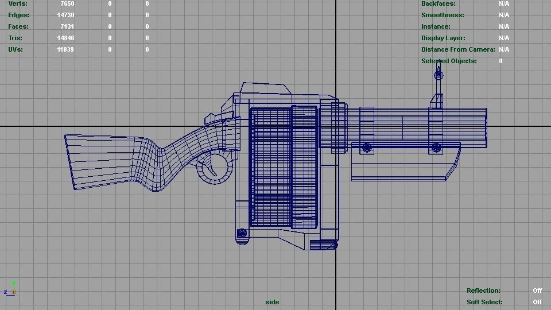Click the UVs count value 11039
Viewport: 551px width, 310px height.
65,49
